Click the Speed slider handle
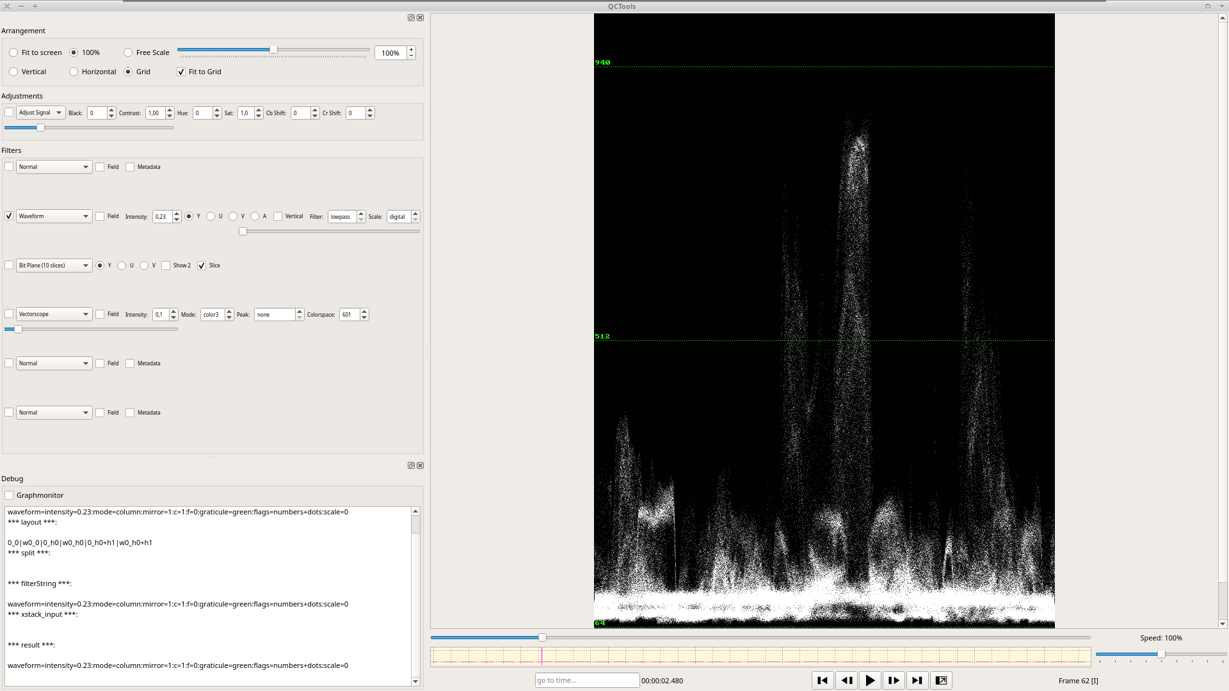The width and height of the screenshot is (1229, 691). pyautogui.click(x=1161, y=654)
